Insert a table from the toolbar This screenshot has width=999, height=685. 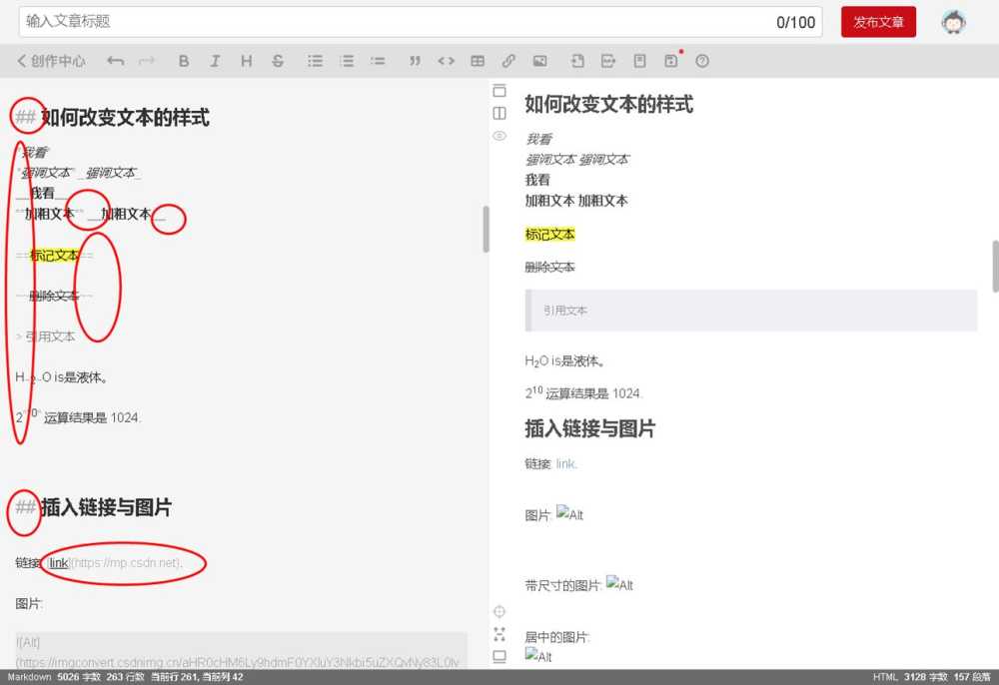click(478, 61)
